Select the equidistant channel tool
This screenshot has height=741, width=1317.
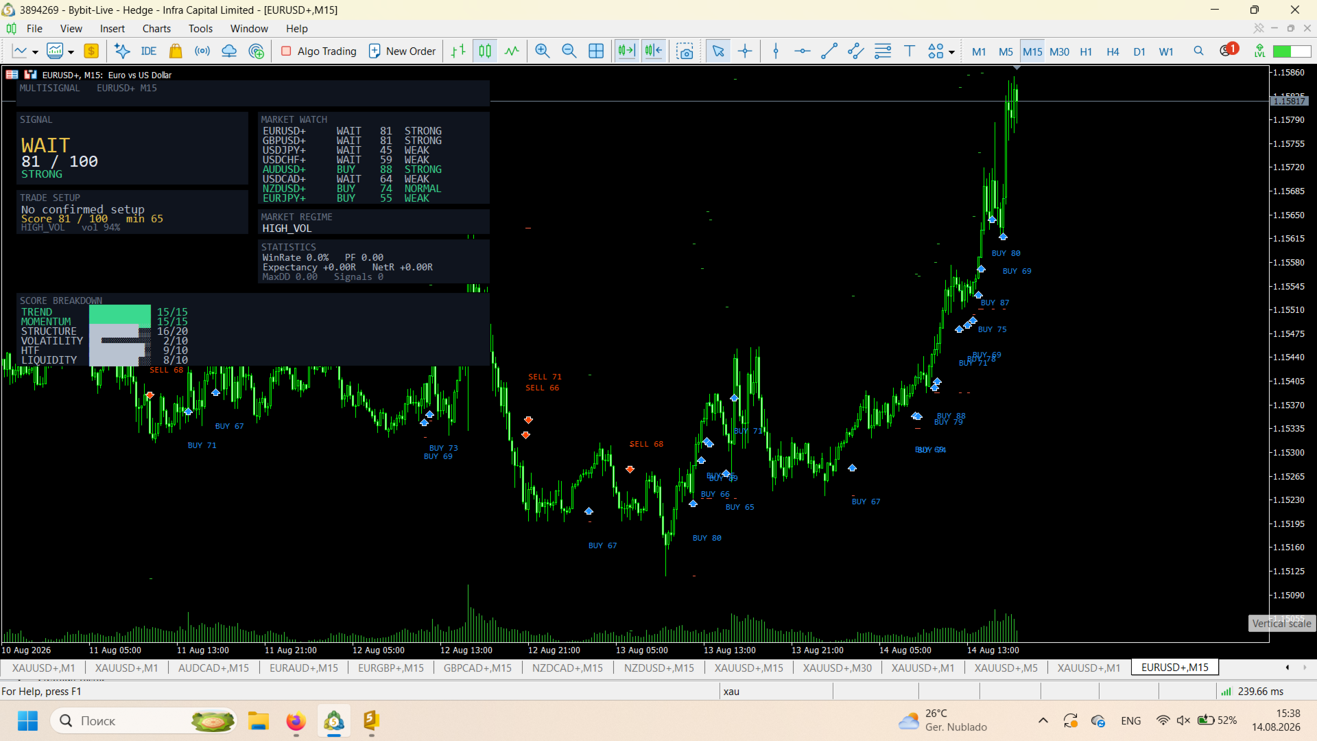click(855, 51)
